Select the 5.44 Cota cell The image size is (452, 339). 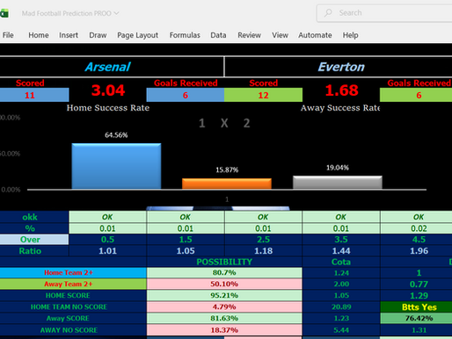(341, 330)
